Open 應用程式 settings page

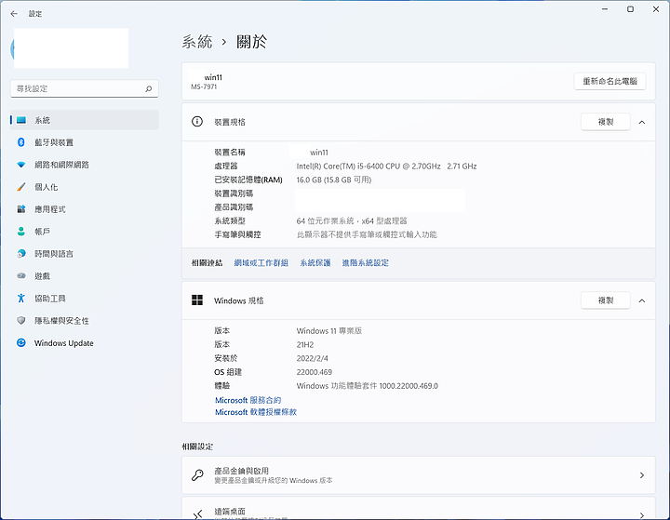point(85,209)
